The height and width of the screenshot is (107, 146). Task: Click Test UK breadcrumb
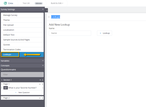click(26, 3)
